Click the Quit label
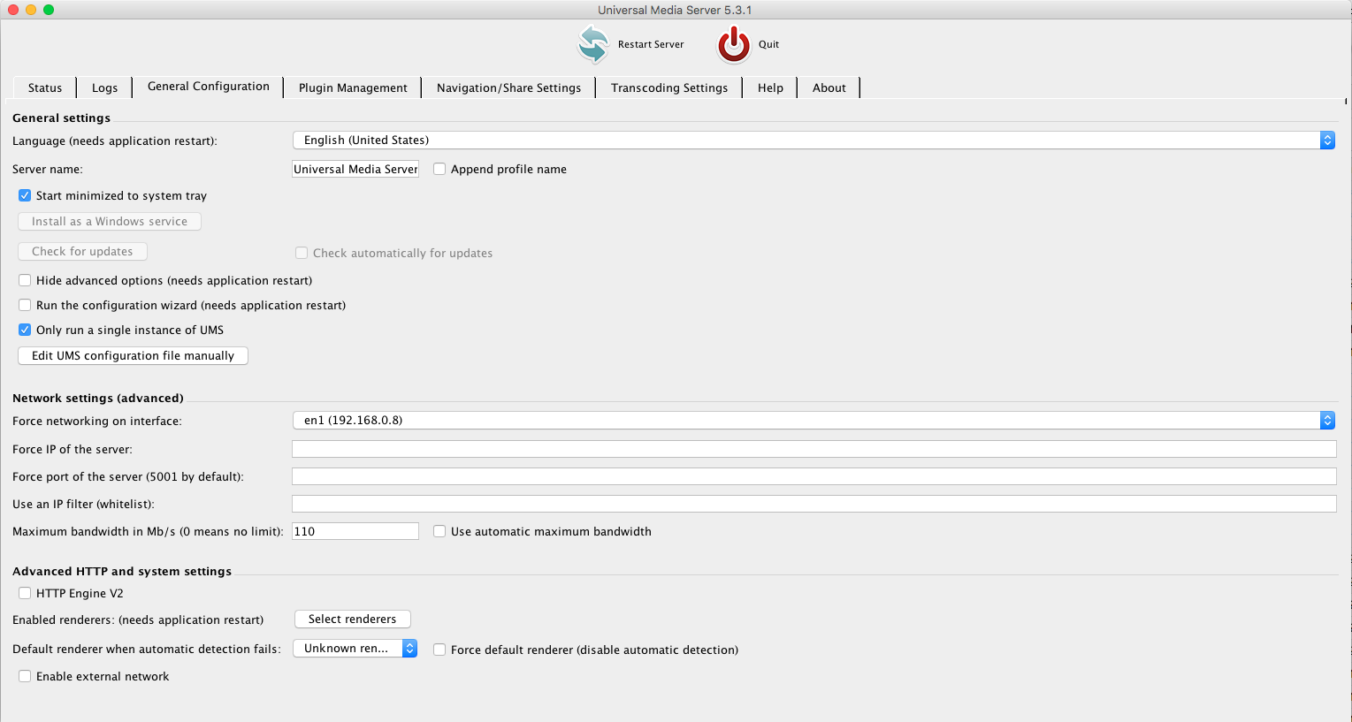The image size is (1352, 722). pyautogui.click(x=768, y=44)
